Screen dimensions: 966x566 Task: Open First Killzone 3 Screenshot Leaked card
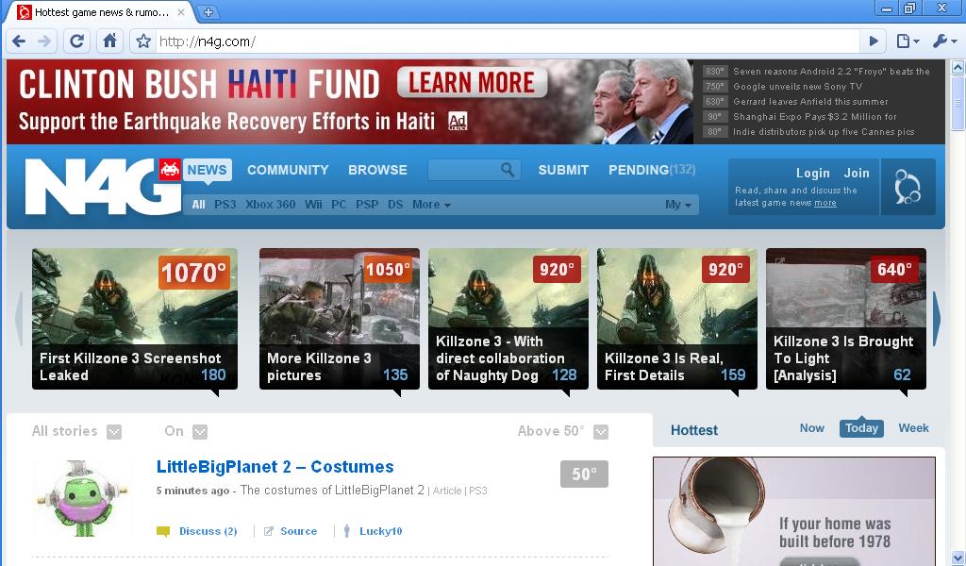[135, 319]
